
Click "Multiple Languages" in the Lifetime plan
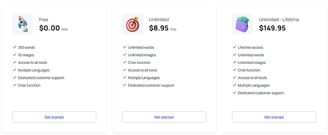pos(254,85)
